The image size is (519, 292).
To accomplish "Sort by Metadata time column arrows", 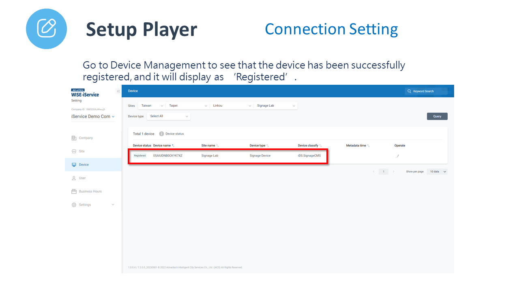I will pos(368,146).
